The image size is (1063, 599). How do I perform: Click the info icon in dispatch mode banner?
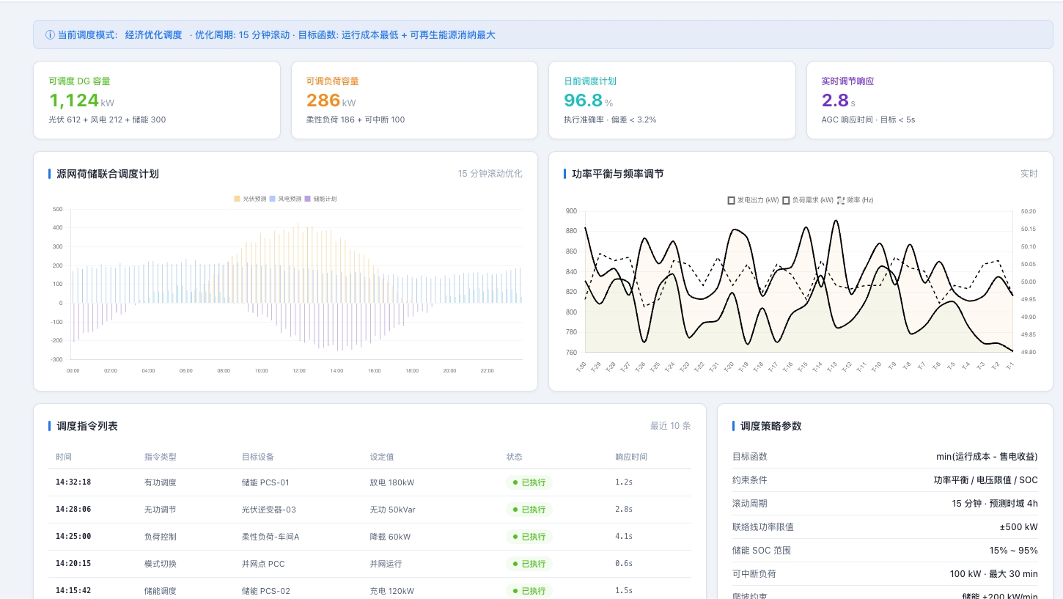click(x=50, y=35)
